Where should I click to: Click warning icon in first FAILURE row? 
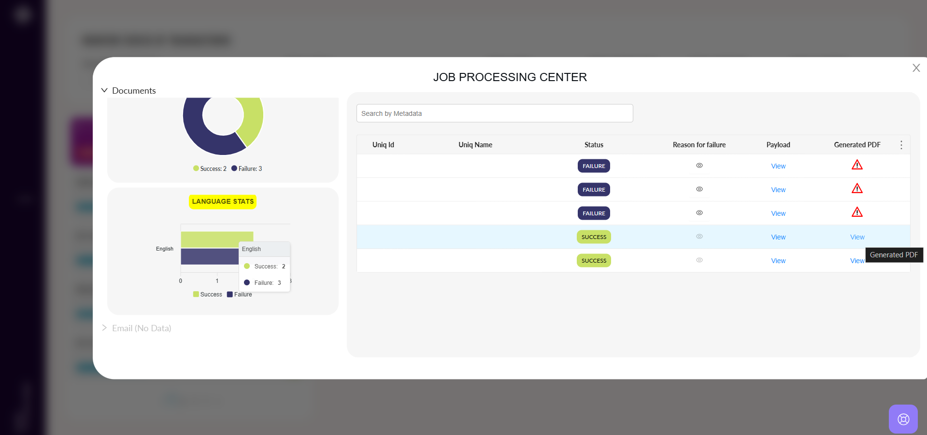[857, 165]
